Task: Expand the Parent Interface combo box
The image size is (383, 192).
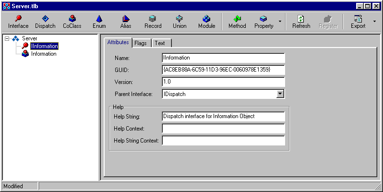Action: (280, 94)
